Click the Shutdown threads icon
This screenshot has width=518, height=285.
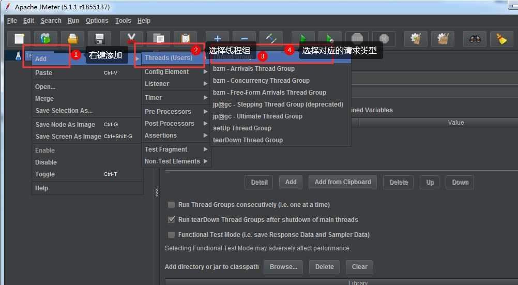tap(384, 39)
